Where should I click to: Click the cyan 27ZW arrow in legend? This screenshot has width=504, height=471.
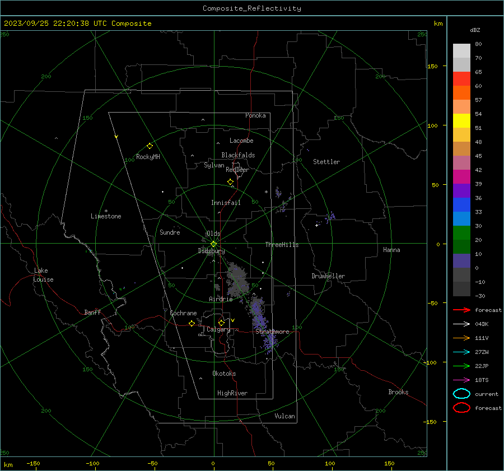point(461,352)
